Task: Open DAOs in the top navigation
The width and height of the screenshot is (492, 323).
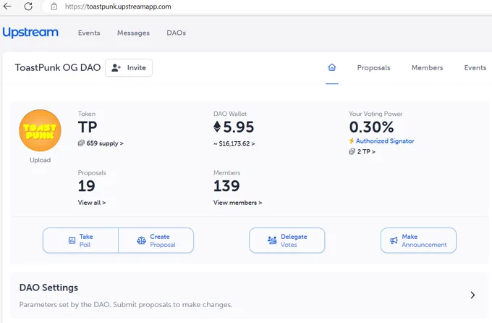Action: click(x=177, y=33)
